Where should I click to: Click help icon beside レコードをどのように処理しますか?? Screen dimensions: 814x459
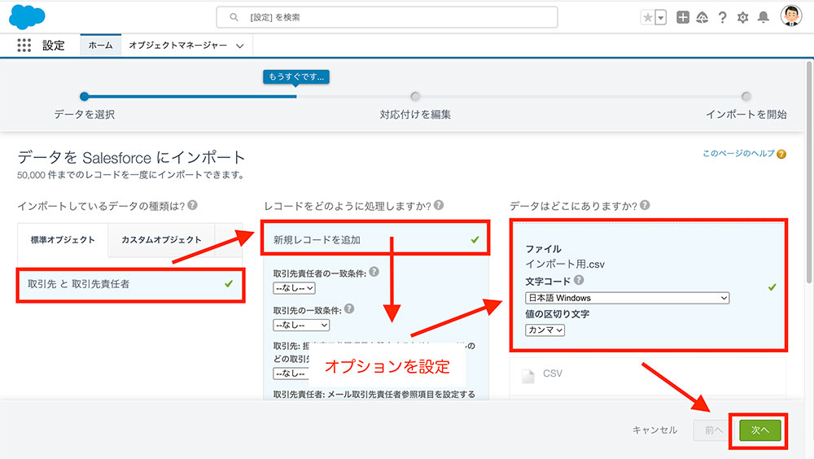pos(439,205)
